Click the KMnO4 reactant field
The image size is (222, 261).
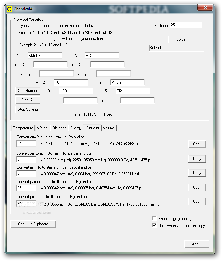pos(45,56)
